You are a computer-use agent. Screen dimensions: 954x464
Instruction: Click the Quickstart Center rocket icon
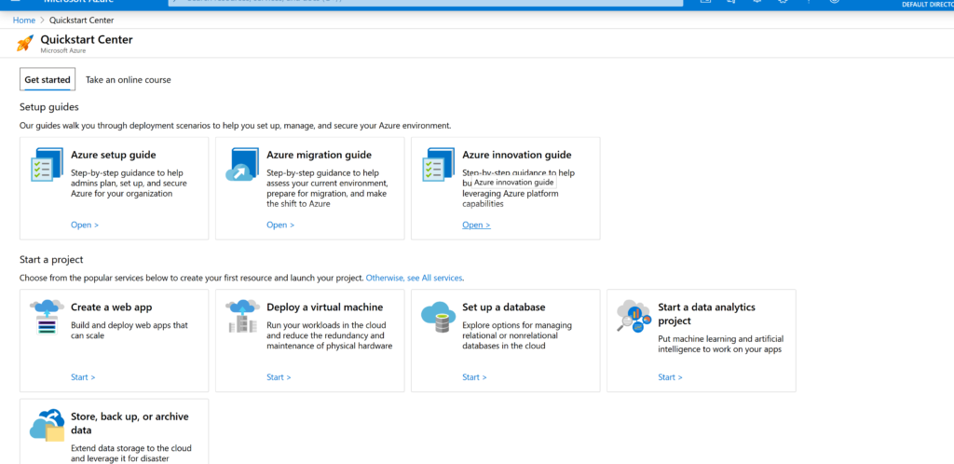pyautogui.click(x=25, y=43)
